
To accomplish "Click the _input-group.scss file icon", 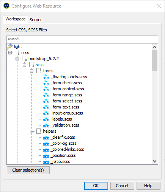I will click(46, 113).
